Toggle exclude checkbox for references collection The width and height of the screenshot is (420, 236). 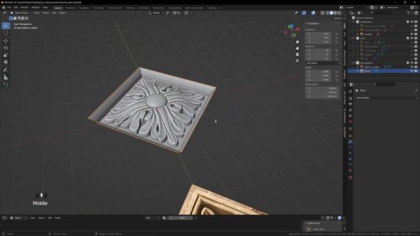click(x=408, y=22)
